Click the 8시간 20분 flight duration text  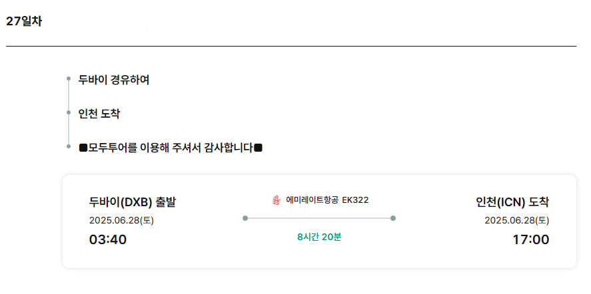(319, 237)
